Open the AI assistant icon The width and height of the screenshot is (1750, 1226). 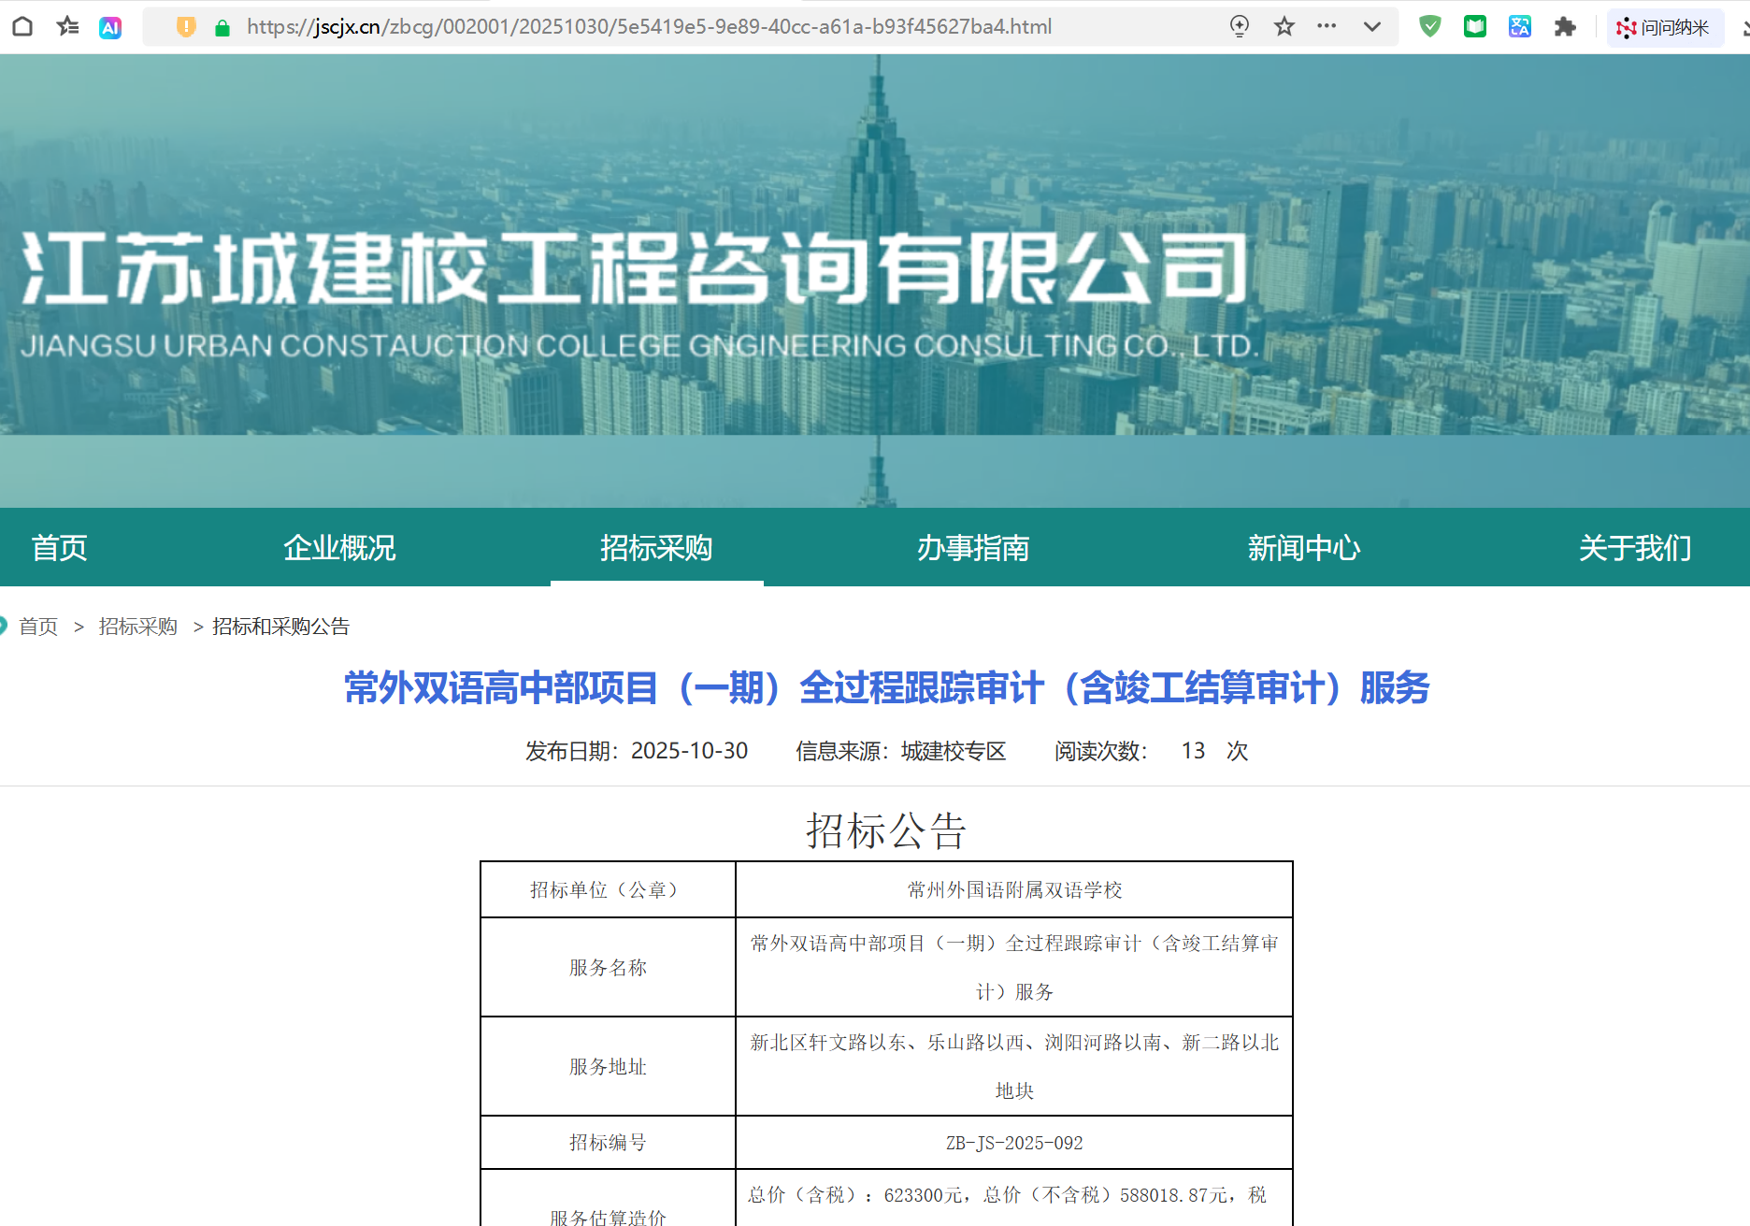coord(110,27)
